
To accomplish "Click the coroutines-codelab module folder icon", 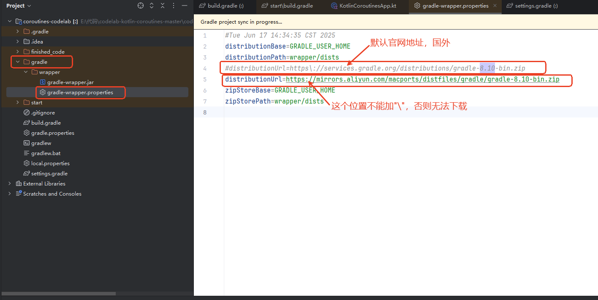I will [x=19, y=21].
